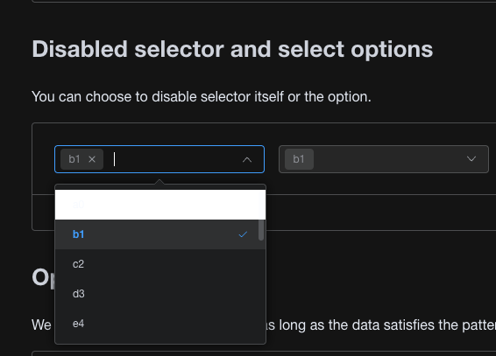Click the b1 tag label in active selector

74,159
